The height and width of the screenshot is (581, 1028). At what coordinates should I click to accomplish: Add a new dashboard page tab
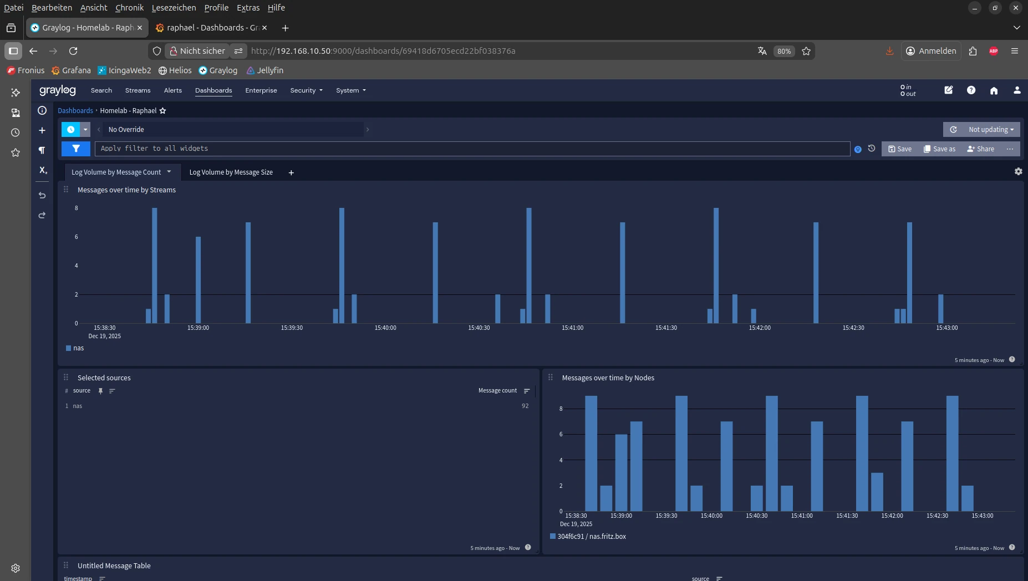291,173
